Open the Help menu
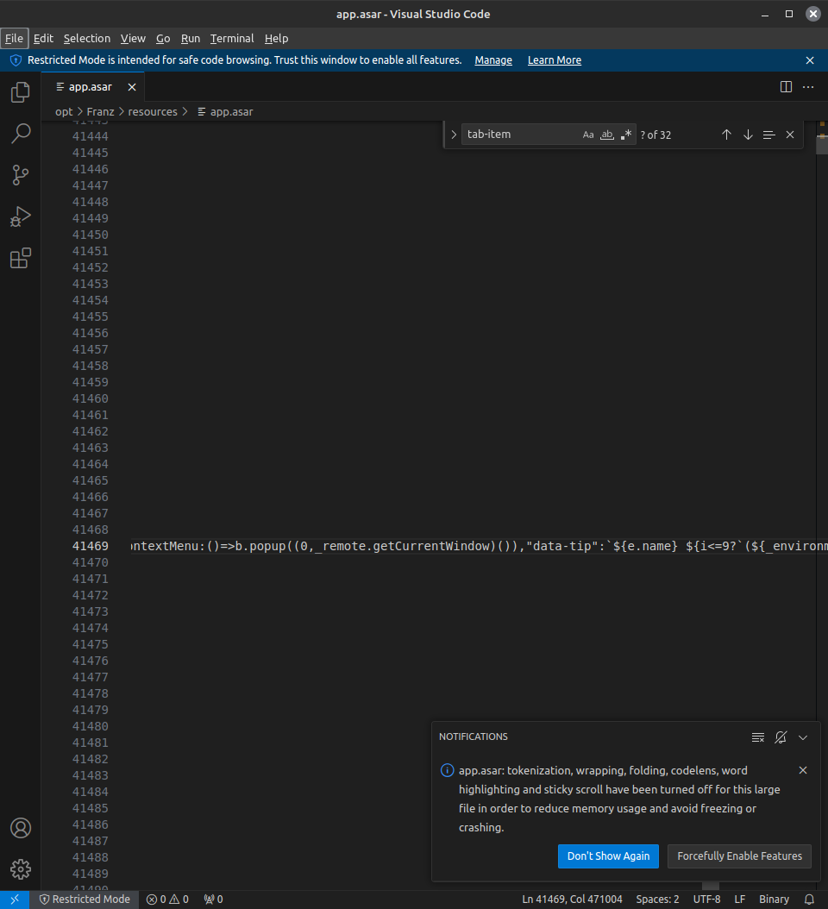Viewport: 828px width, 909px height. [276, 38]
